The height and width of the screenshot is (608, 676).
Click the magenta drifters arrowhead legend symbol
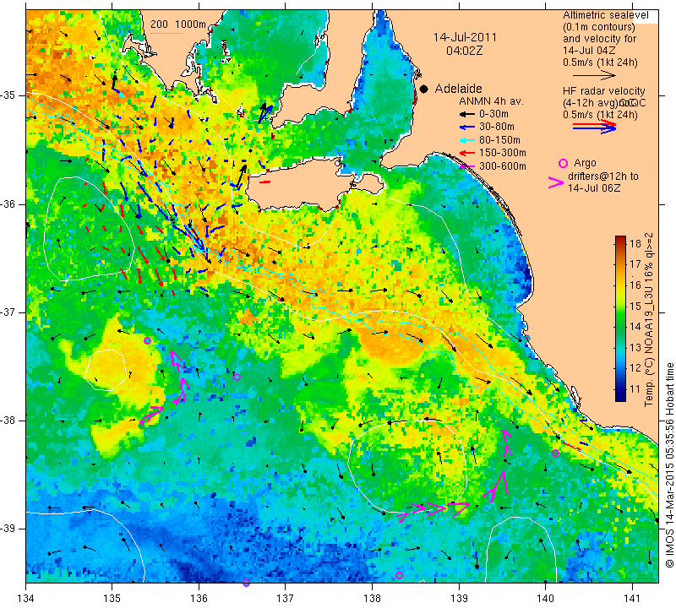(556, 182)
